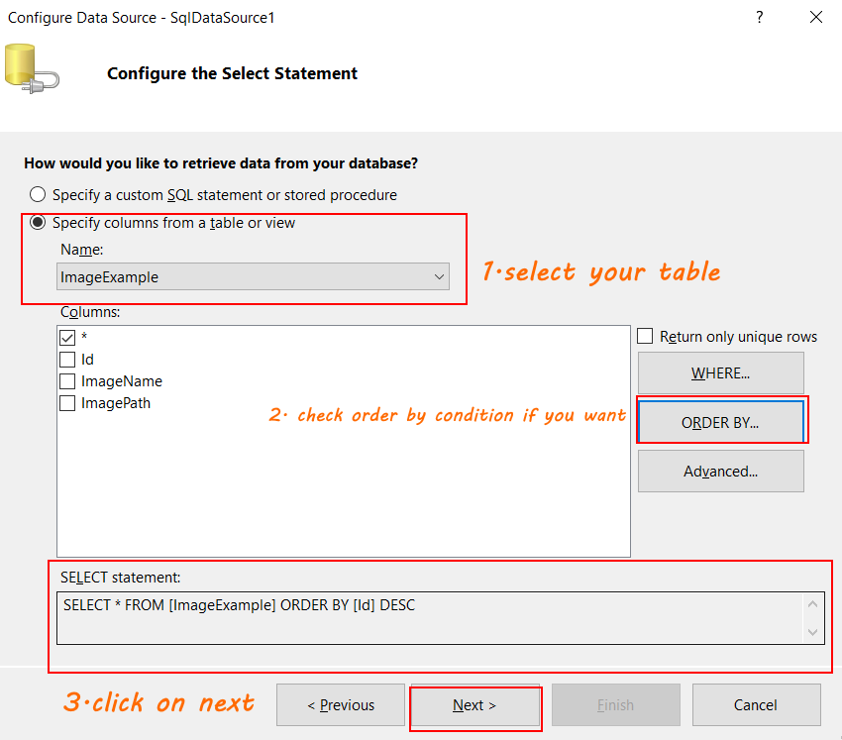Open the ORDER BY configuration
The height and width of the screenshot is (740, 842).
pyautogui.click(x=720, y=420)
